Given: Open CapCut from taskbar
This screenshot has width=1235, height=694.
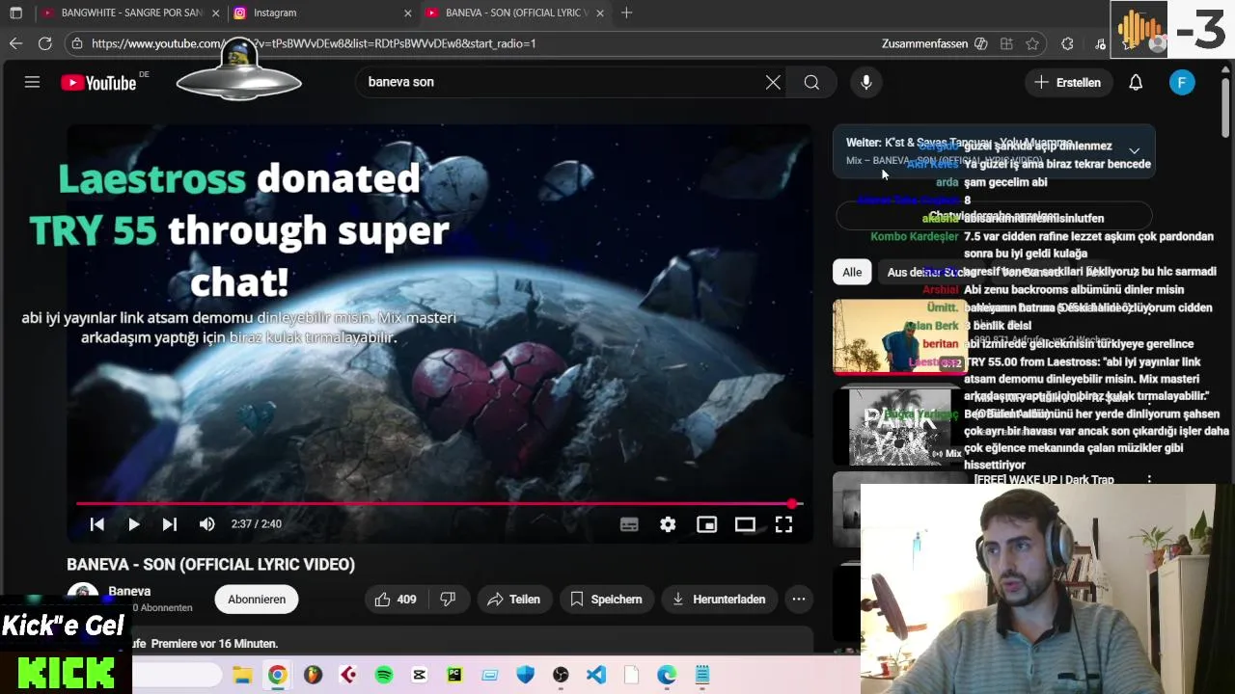Looking at the screenshot, I should click(x=419, y=675).
